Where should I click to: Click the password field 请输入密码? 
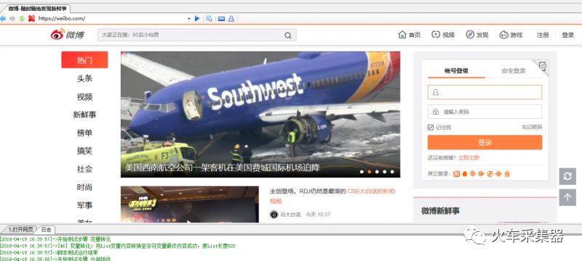point(485,112)
